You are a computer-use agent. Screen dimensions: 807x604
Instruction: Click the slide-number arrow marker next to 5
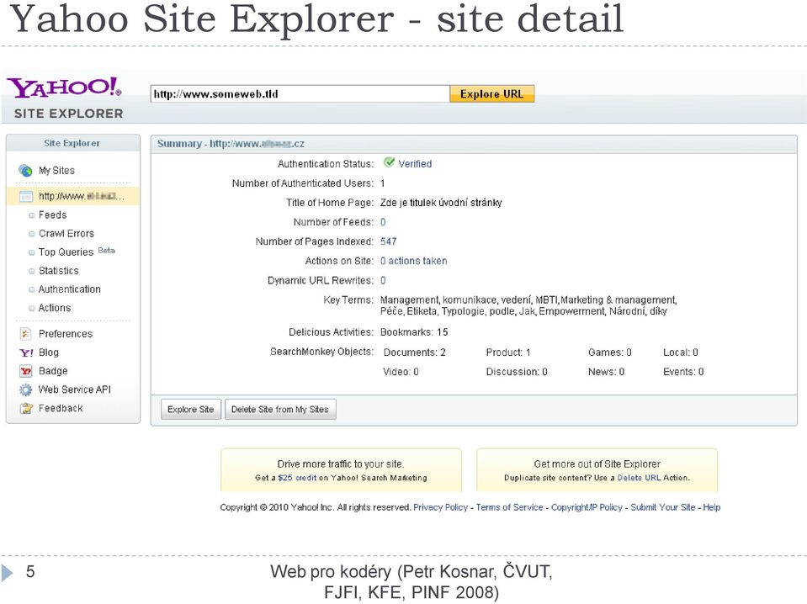point(7,573)
